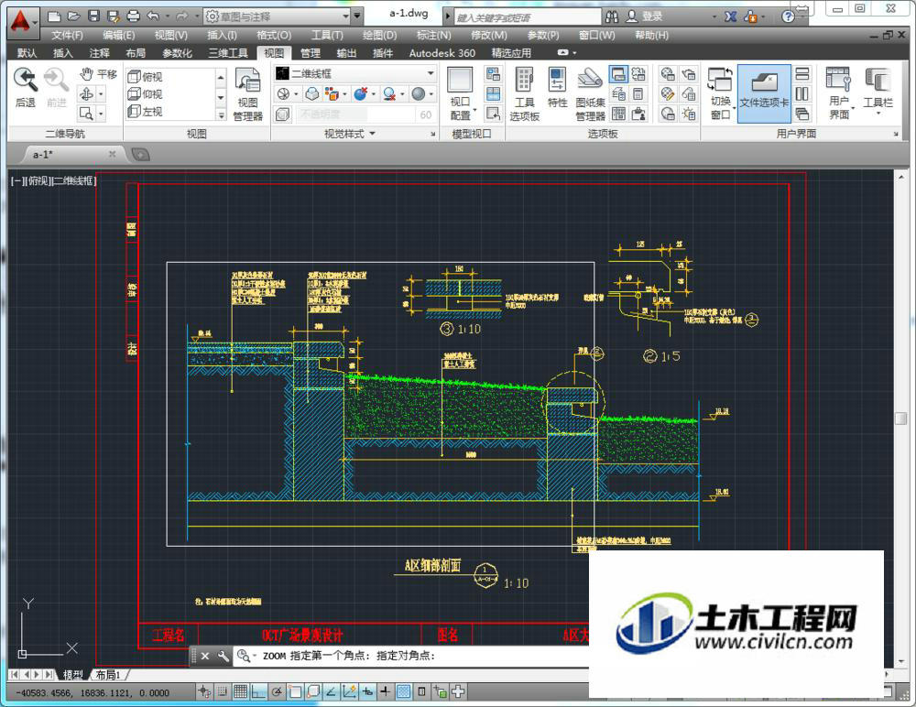Click the keyword search input field
Image resolution: width=916 pixels, height=707 pixels.
(527, 17)
